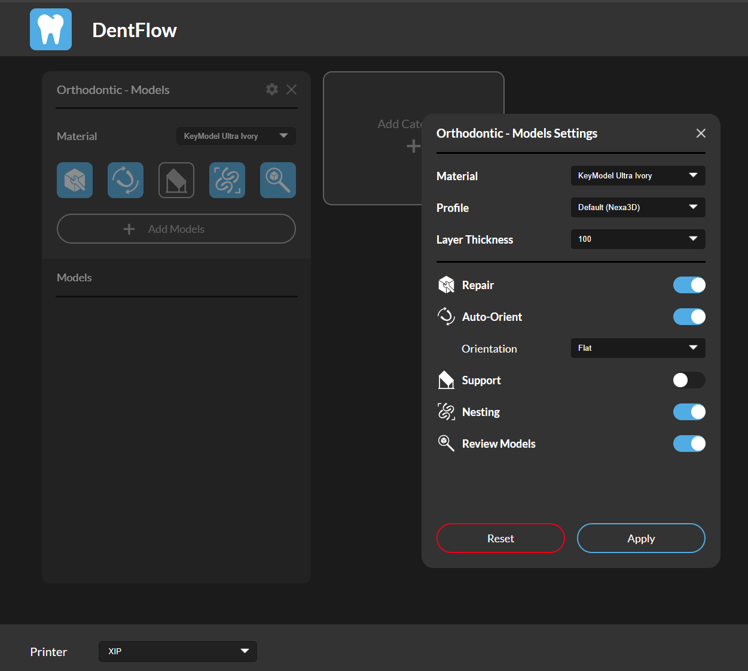Open the Layer Thickness selector set to 100
Viewport: 748px width, 671px height.
637,239
